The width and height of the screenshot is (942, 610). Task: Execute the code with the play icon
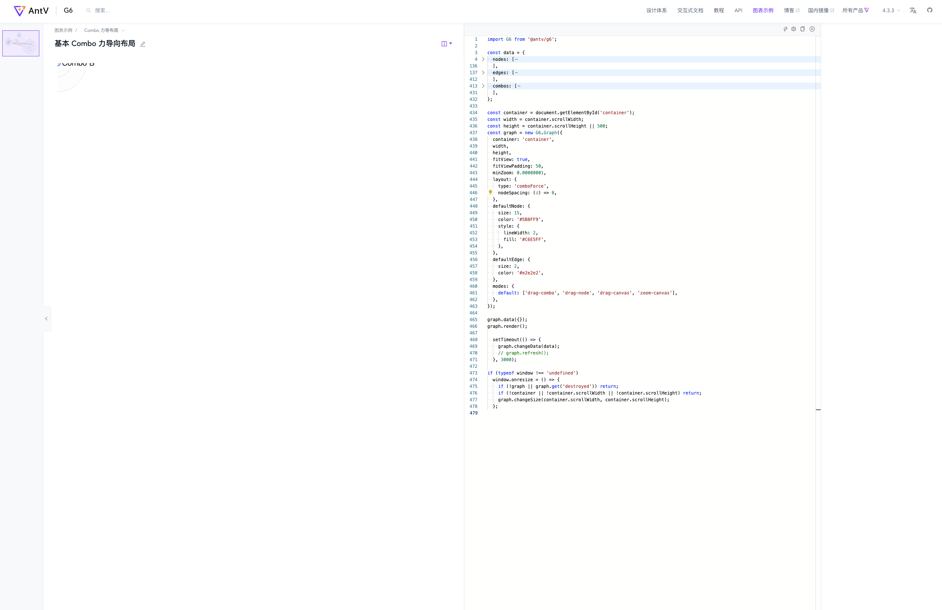[812, 29]
